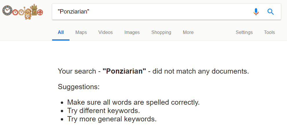Select the green tower clock in doodle
The width and height of the screenshot is (287, 132).
pos(34,10)
